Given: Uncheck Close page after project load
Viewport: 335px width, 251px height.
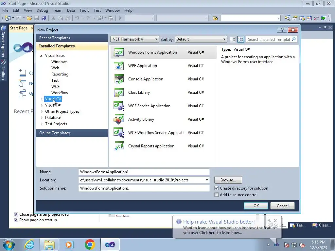Looking at the screenshot, I should click(x=16, y=214).
